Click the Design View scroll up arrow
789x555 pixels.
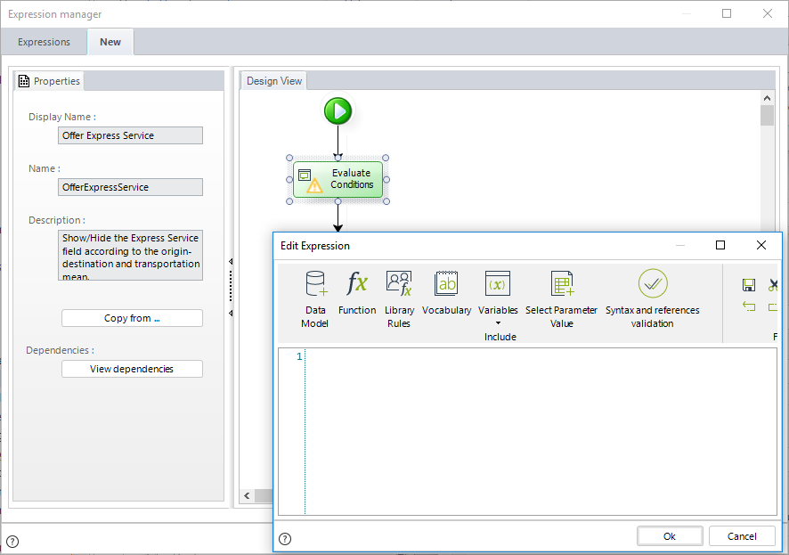click(767, 98)
